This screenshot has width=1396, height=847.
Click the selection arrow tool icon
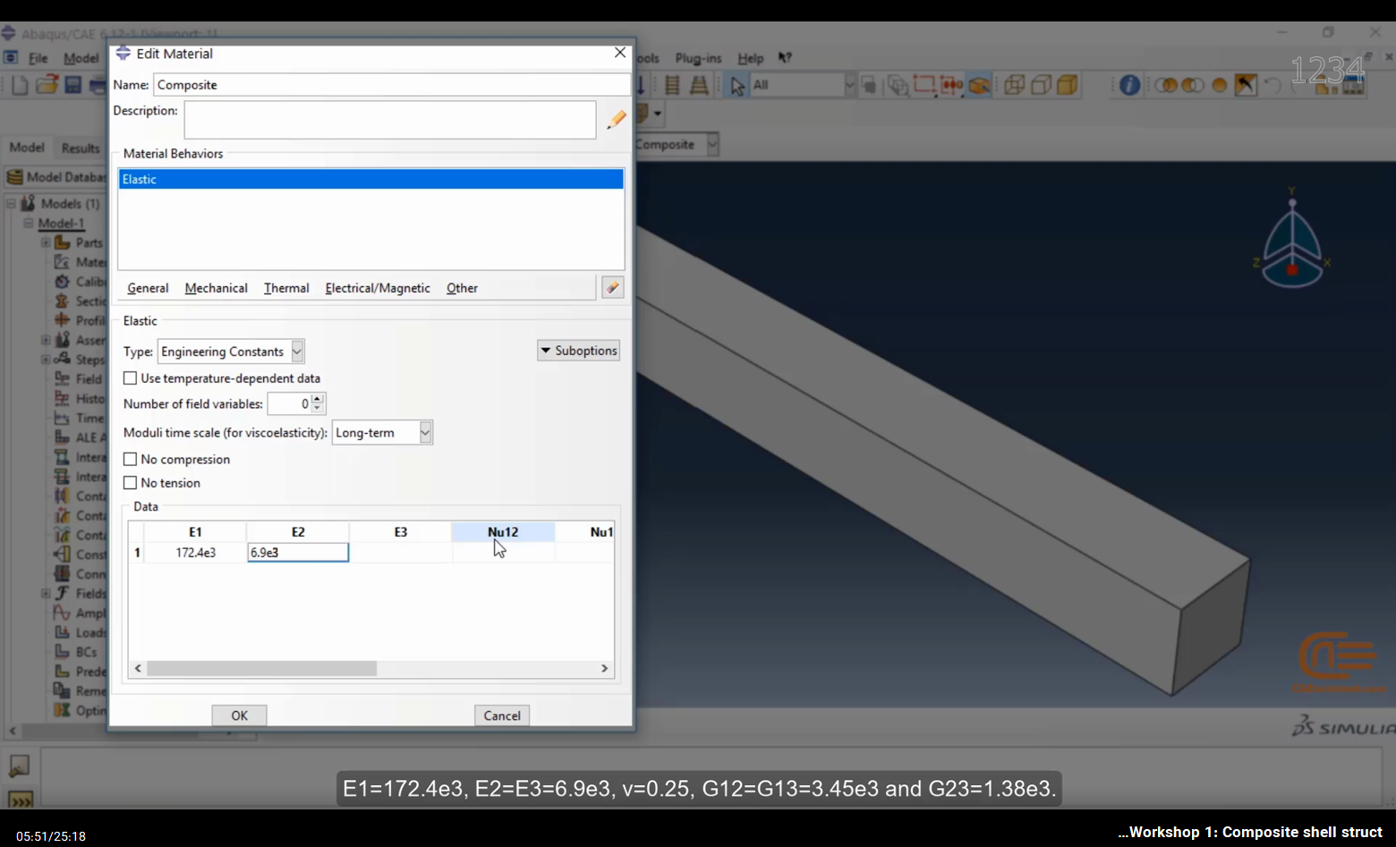tap(737, 86)
